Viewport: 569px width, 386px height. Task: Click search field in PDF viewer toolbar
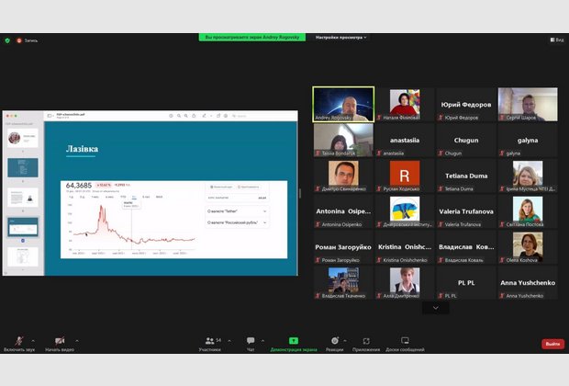[x=263, y=116]
